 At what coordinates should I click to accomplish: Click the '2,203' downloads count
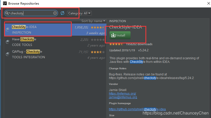pos(84,40)
